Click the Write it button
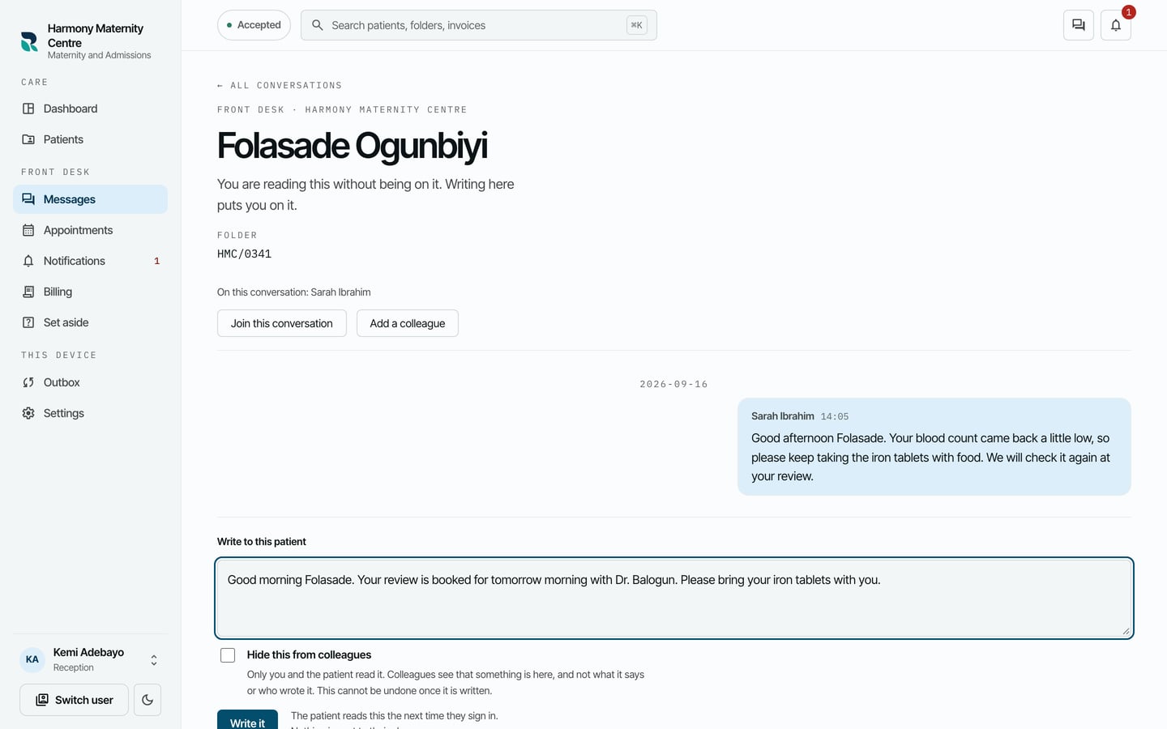Image resolution: width=1167 pixels, height=729 pixels. tap(247, 720)
